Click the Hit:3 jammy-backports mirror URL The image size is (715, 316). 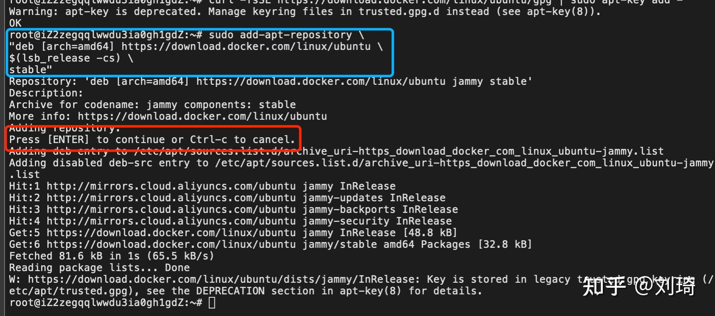[x=171, y=210]
